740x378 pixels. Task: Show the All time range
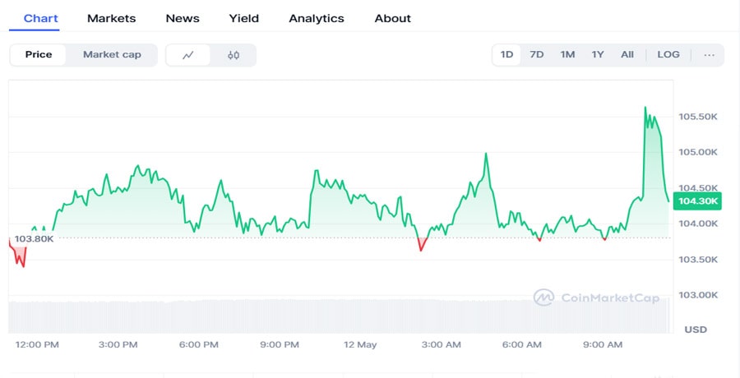627,55
